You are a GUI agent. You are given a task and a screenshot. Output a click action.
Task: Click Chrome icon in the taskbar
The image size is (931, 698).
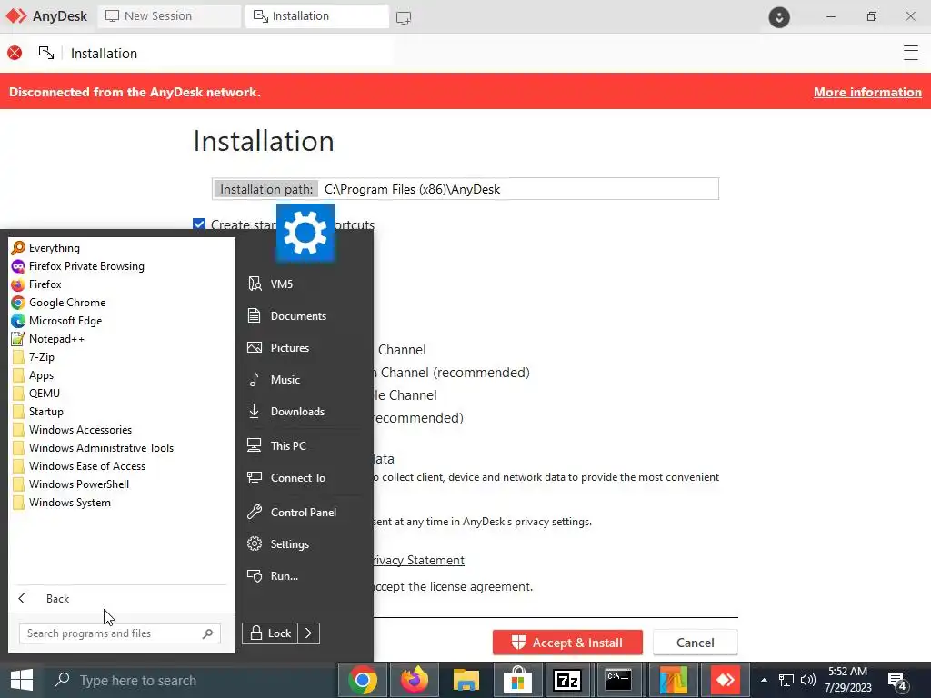(x=363, y=680)
